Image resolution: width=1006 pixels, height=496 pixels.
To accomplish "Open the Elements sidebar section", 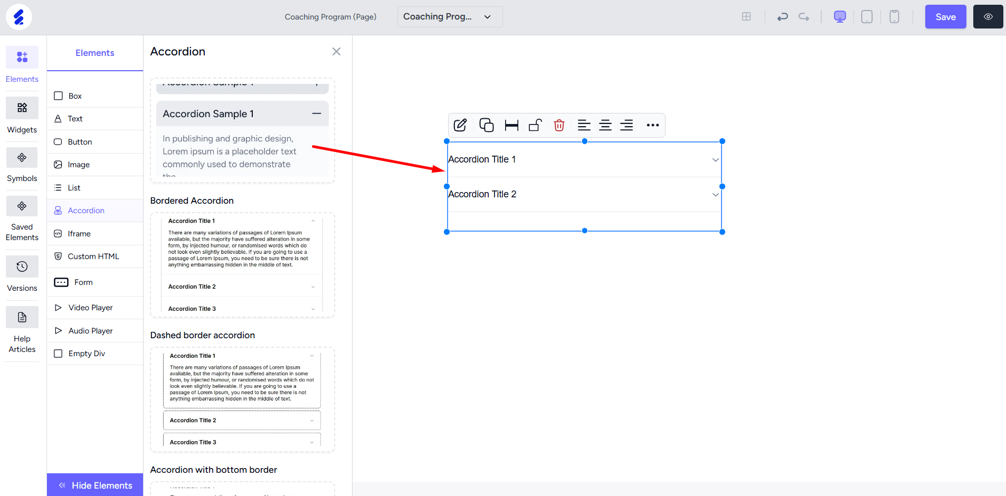I will (22, 65).
